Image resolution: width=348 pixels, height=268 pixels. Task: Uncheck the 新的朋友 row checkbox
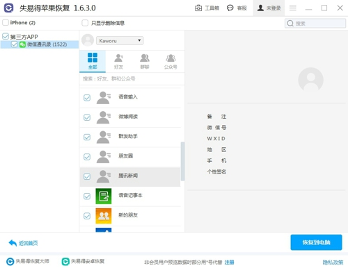coord(87,216)
